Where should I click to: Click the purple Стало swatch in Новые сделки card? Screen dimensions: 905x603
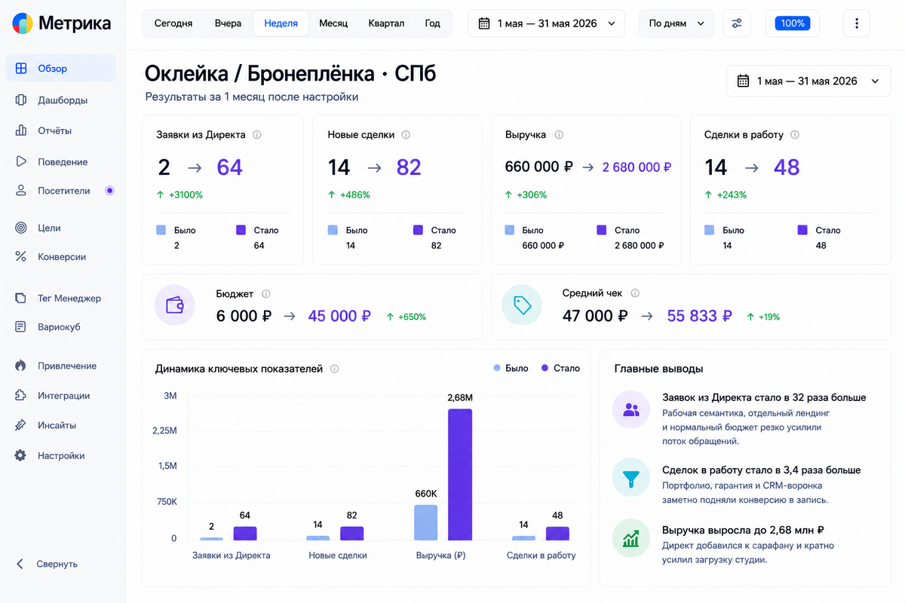pos(418,230)
